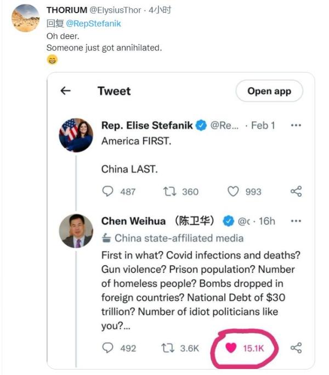Image resolution: width=329 pixels, height=375 pixels.
Task: Click the verified badge beside Chen Weihua
Action: tap(228, 221)
